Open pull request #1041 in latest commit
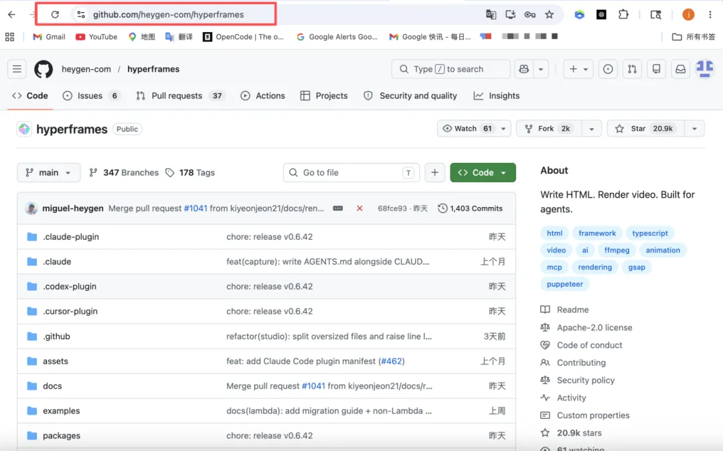Viewport: 723px width, 451px height. coord(195,208)
